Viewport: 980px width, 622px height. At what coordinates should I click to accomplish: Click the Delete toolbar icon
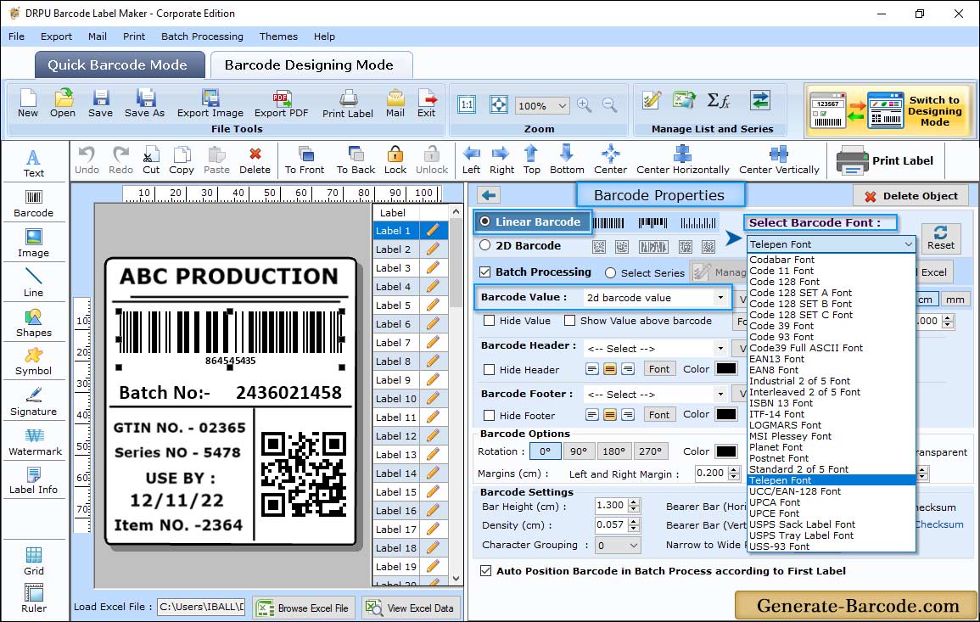[255, 160]
